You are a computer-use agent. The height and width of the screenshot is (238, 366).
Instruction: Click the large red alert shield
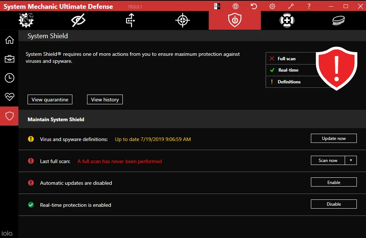[x=337, y=68]
